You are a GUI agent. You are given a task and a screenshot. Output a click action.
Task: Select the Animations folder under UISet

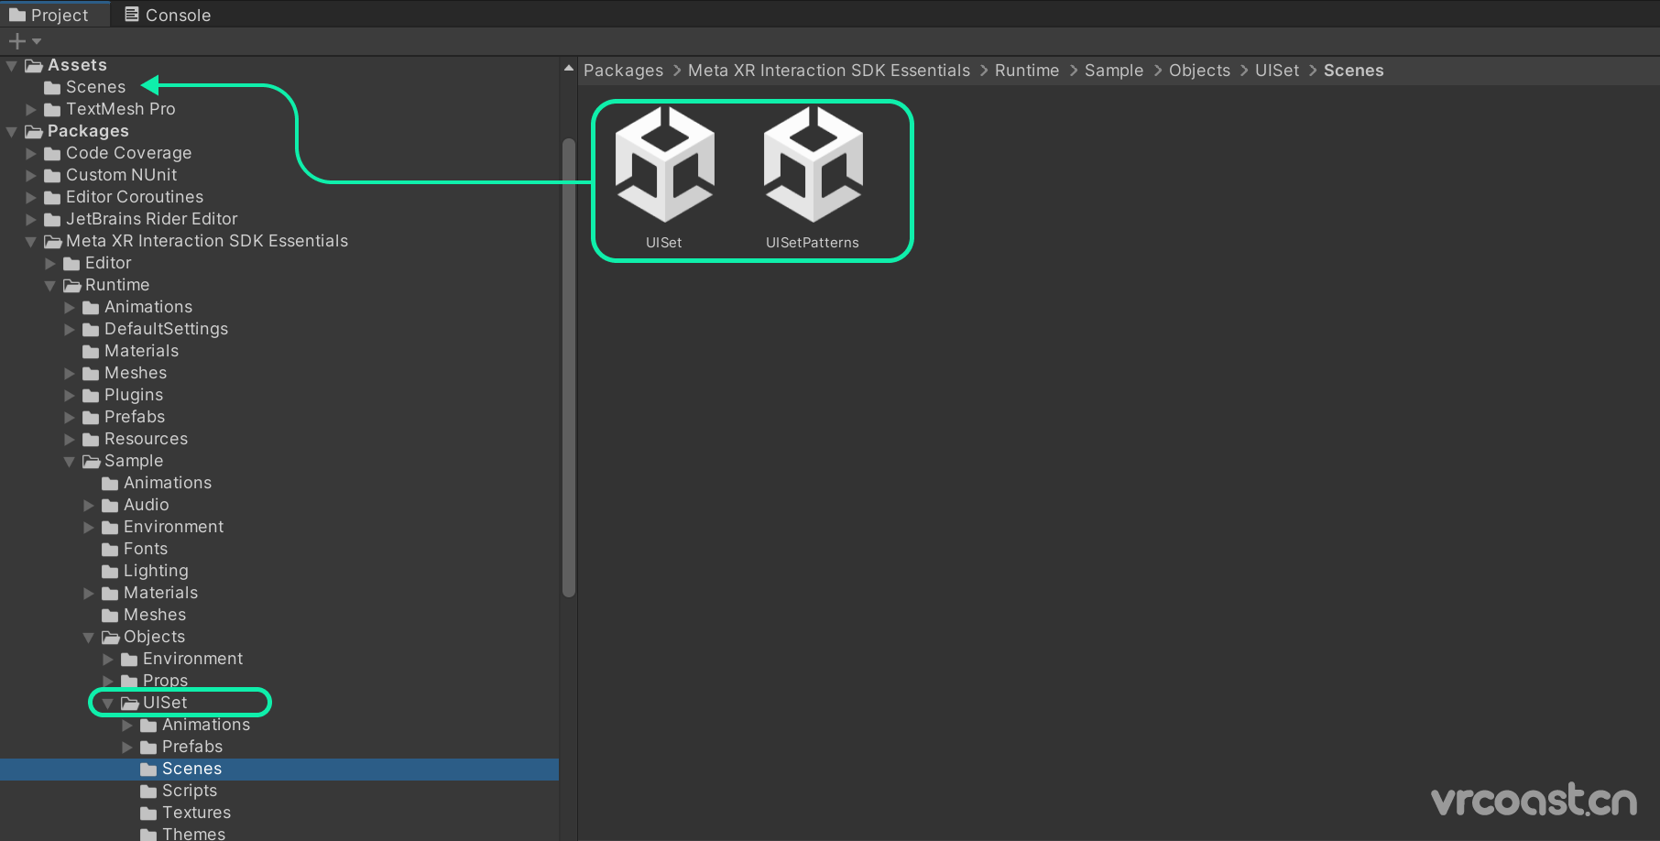(195, 725)
